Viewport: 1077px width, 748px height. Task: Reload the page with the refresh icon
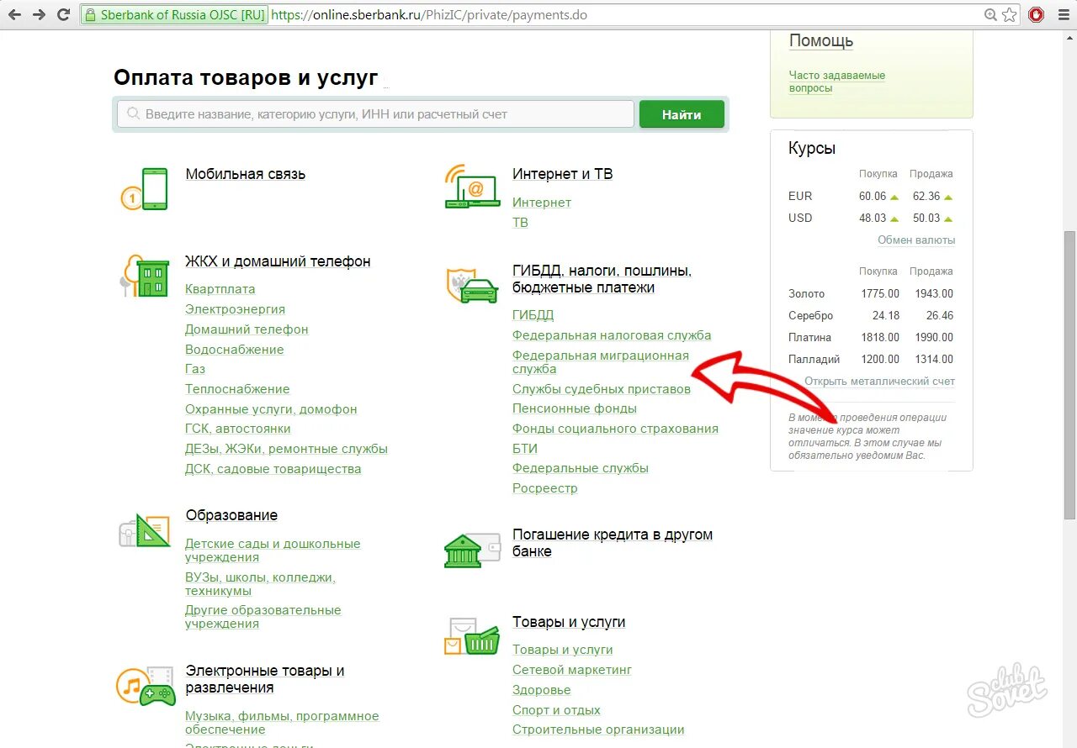[63, 15]
